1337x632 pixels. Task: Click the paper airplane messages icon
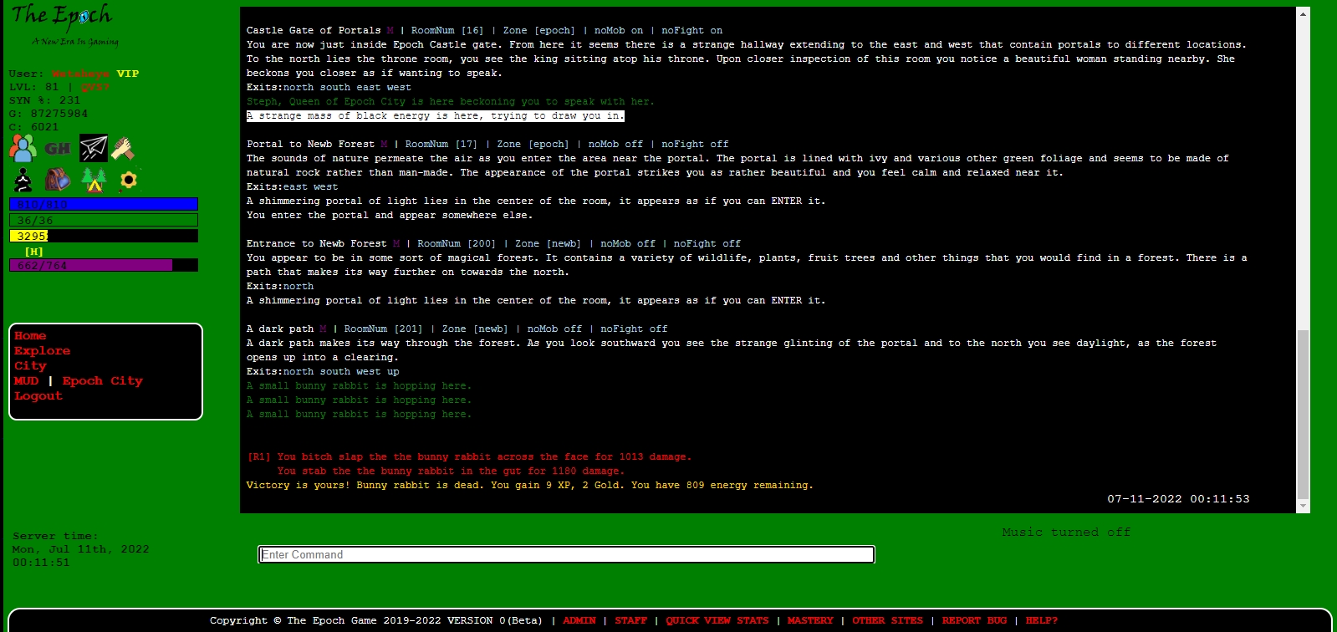94,149
